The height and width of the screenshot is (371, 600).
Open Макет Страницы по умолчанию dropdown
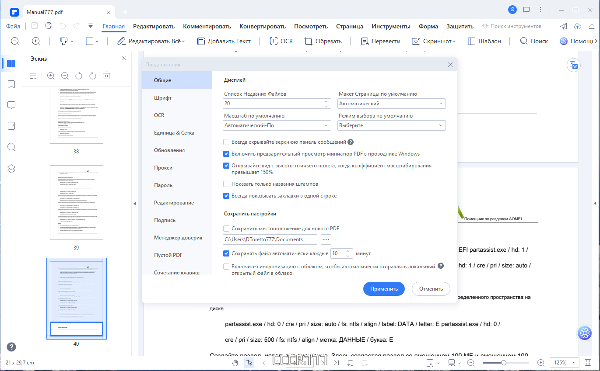tap(392, 104)
